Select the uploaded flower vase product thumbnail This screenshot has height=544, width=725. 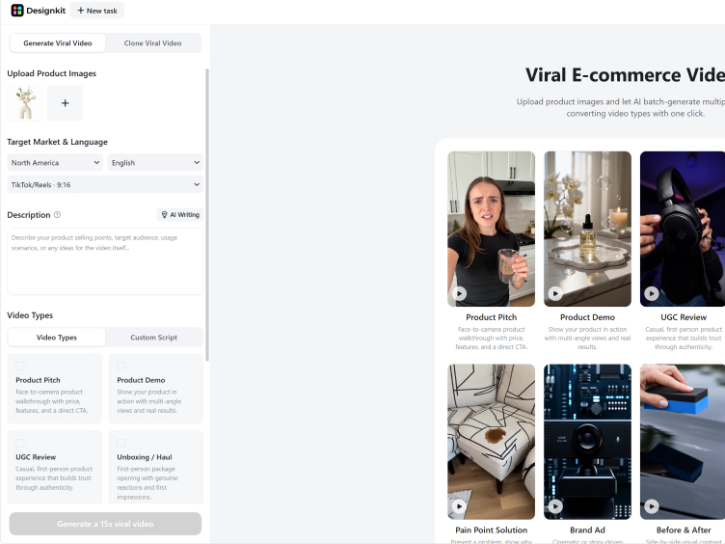(x=25, y=103)
